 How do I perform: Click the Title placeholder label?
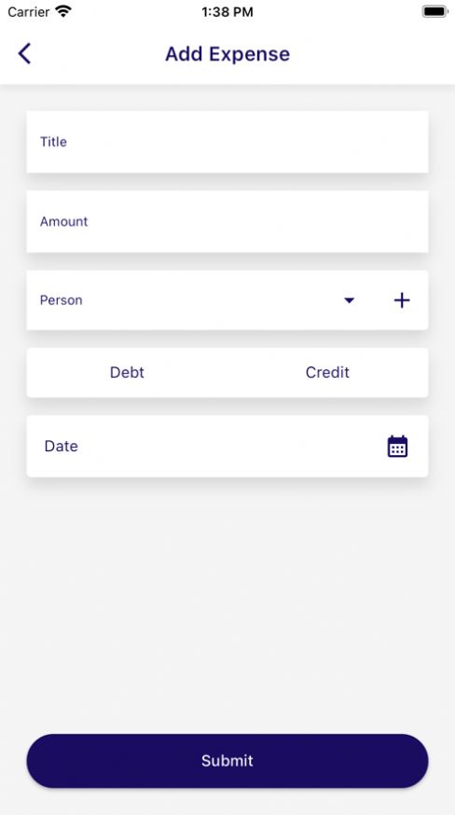click(x=53, y=142)
